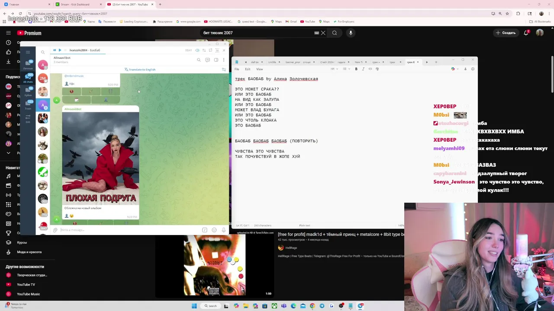Click the Notepad account profile icon
The width and height of the screenshot is (554, 311).
465,69
